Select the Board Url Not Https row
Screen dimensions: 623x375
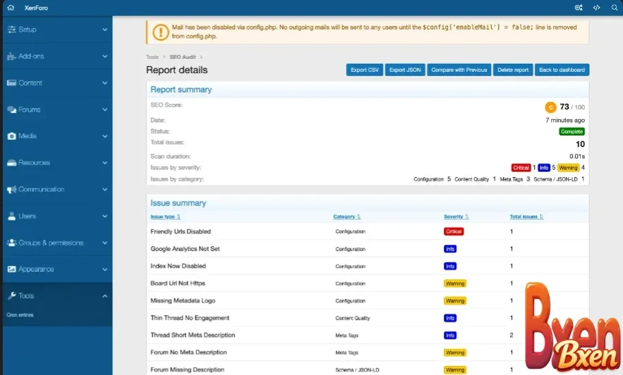pyautogui.click(x=367, y=283)
